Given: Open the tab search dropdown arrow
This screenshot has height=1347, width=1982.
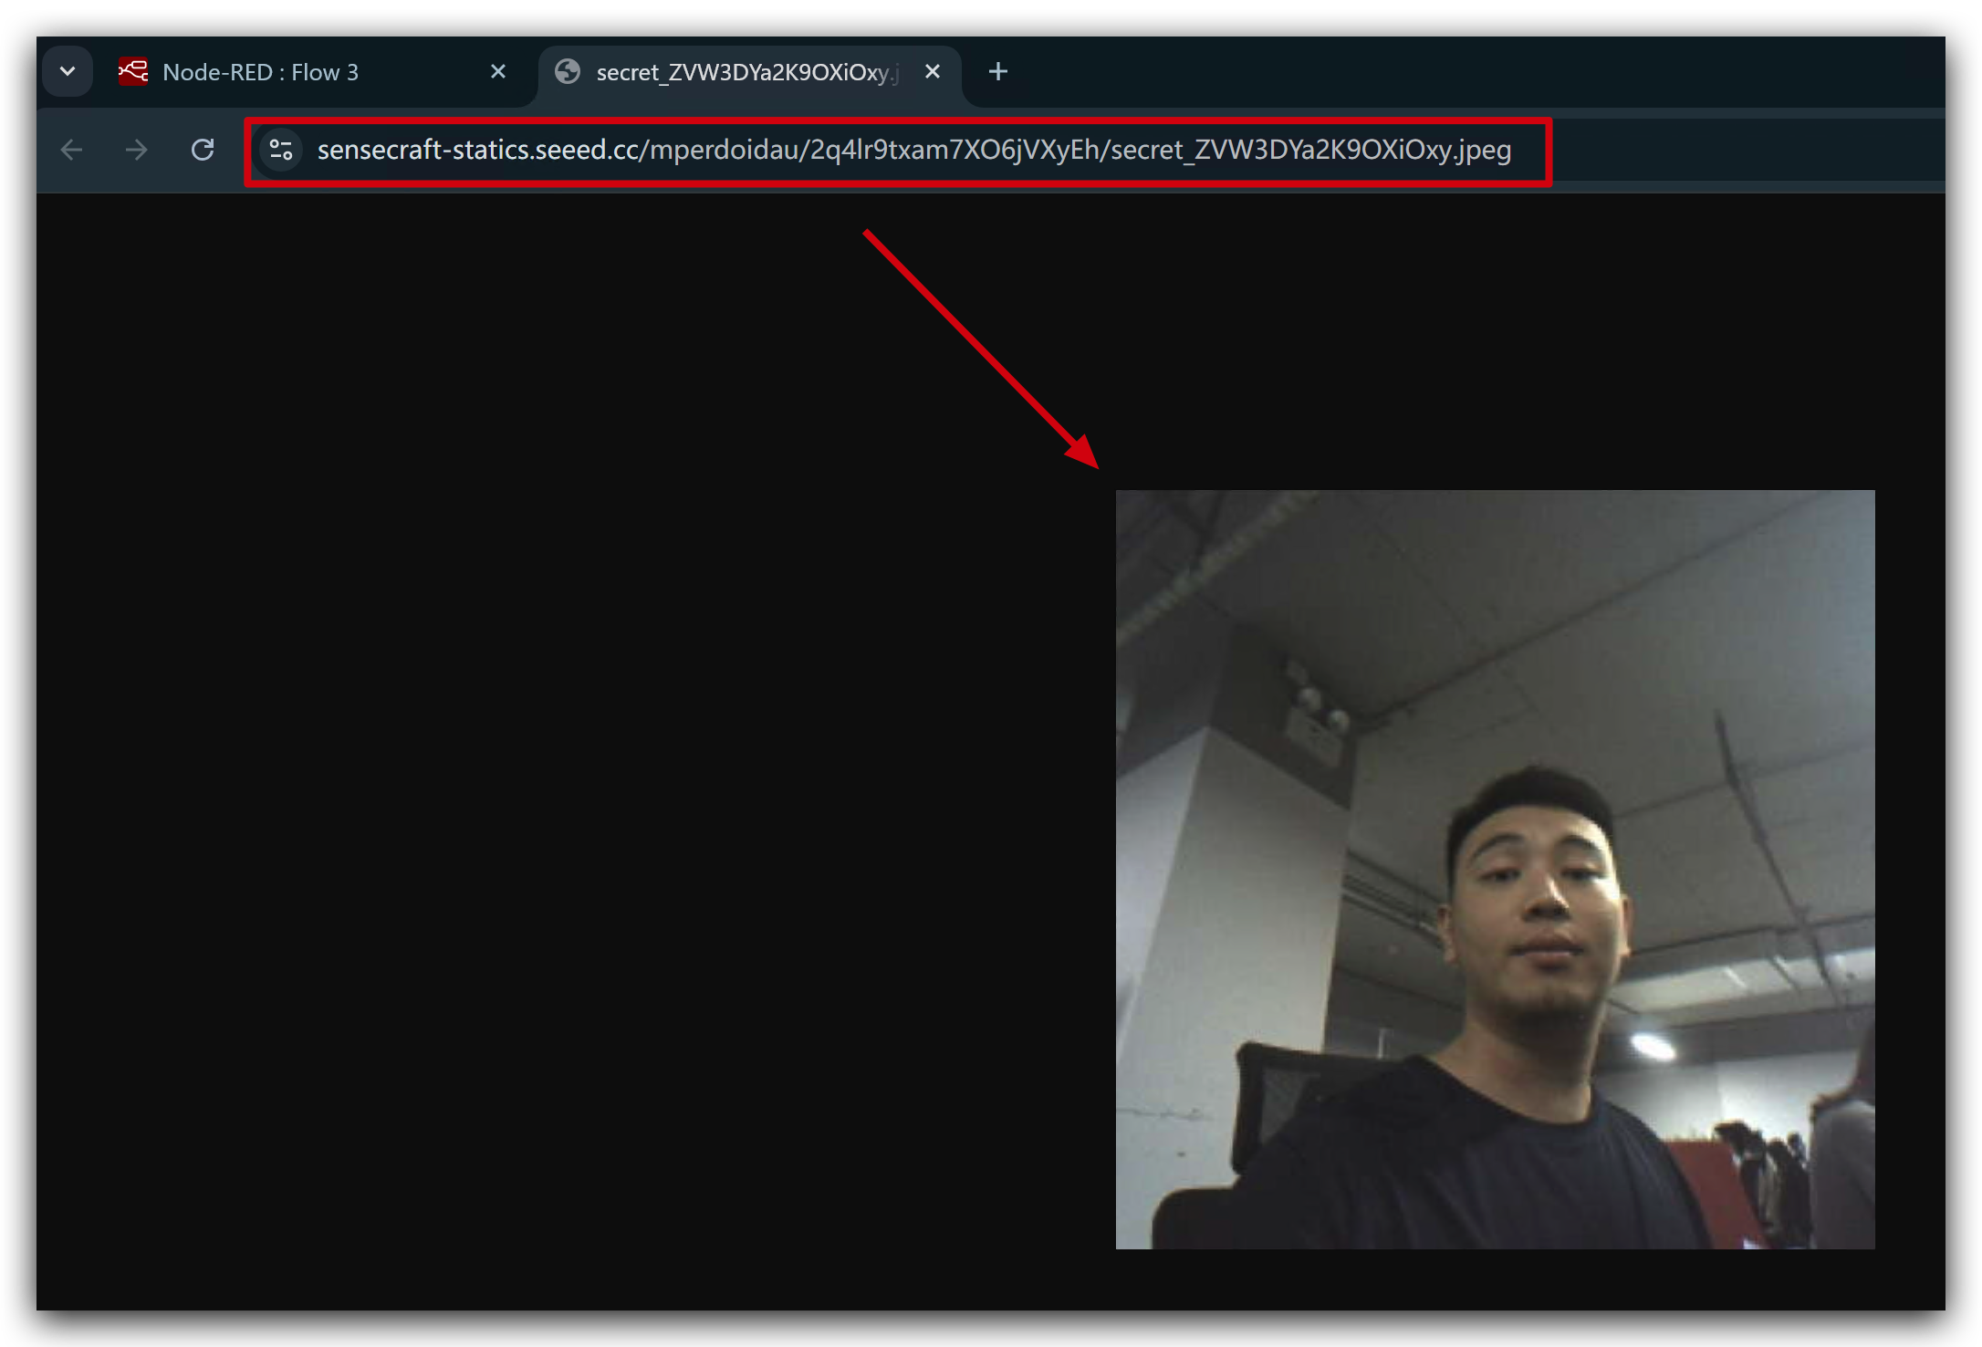Looking at the screenshot, I should click(68, 71).
